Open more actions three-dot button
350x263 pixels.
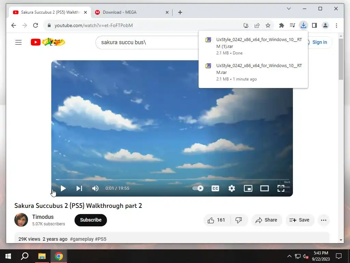(324, 220)
